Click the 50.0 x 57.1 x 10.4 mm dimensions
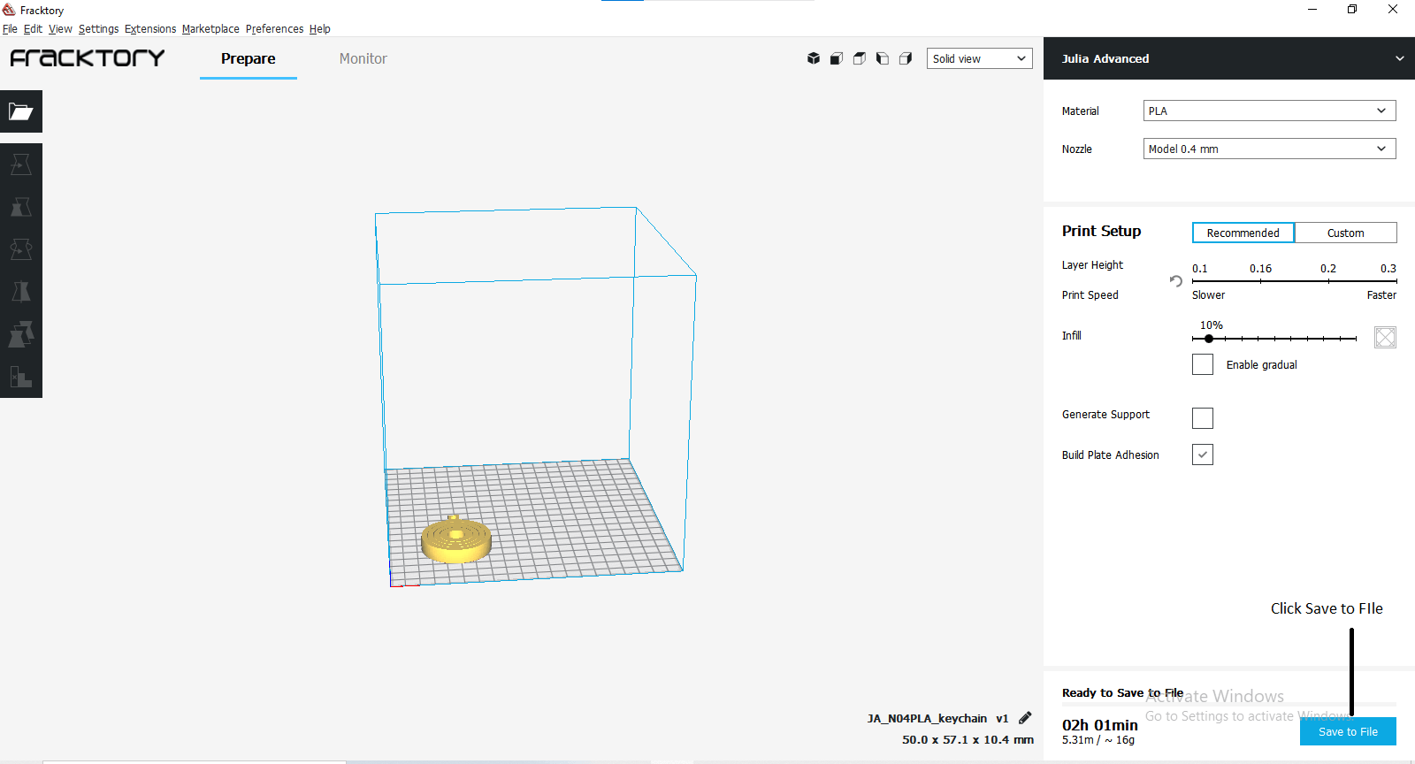The width and height of the screenshot is (1415, 764). pos(968,739)
